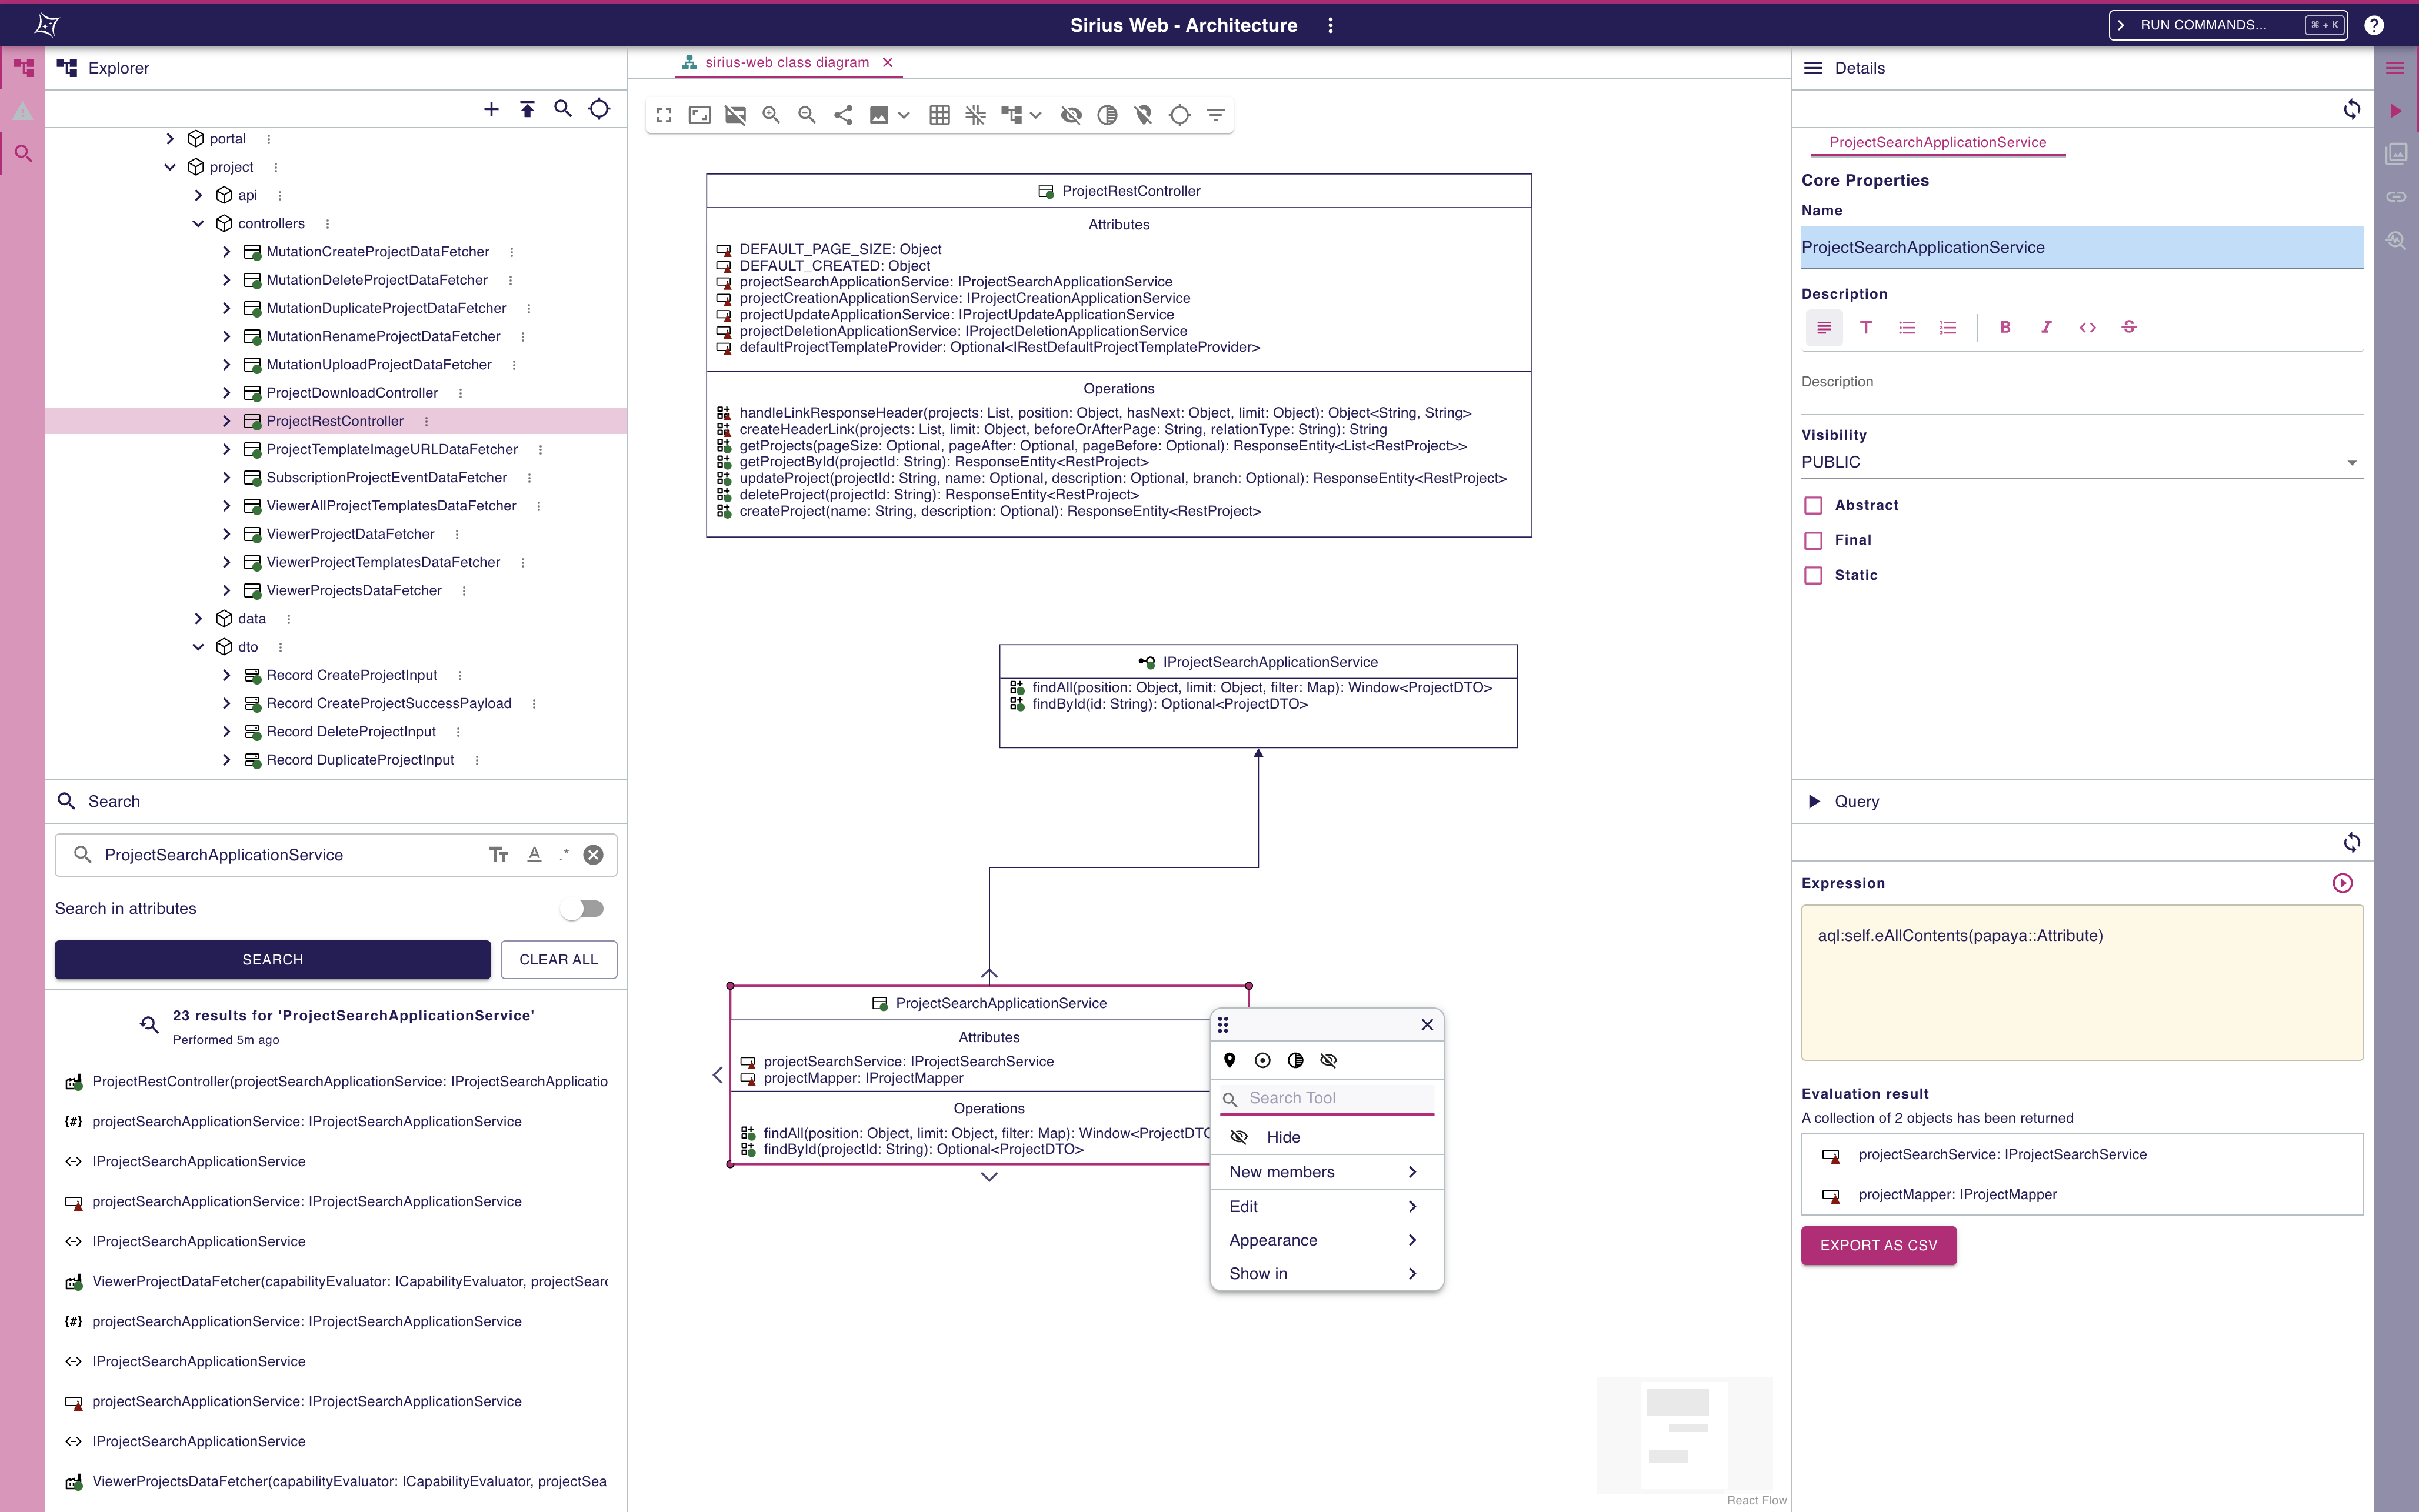Toggle match case search option
The width and height of the screenshot is (2419, 1512).
coord(498,854)
